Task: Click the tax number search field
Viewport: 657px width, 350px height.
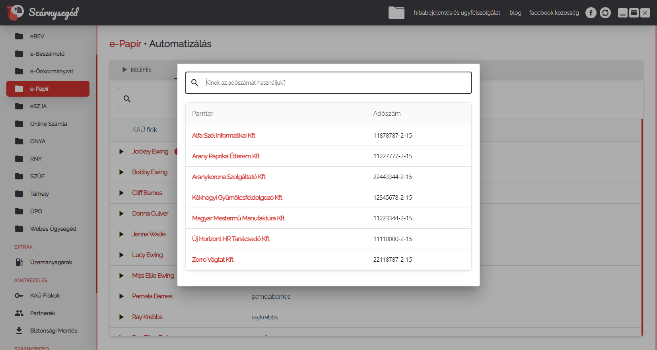Action: 336,83
